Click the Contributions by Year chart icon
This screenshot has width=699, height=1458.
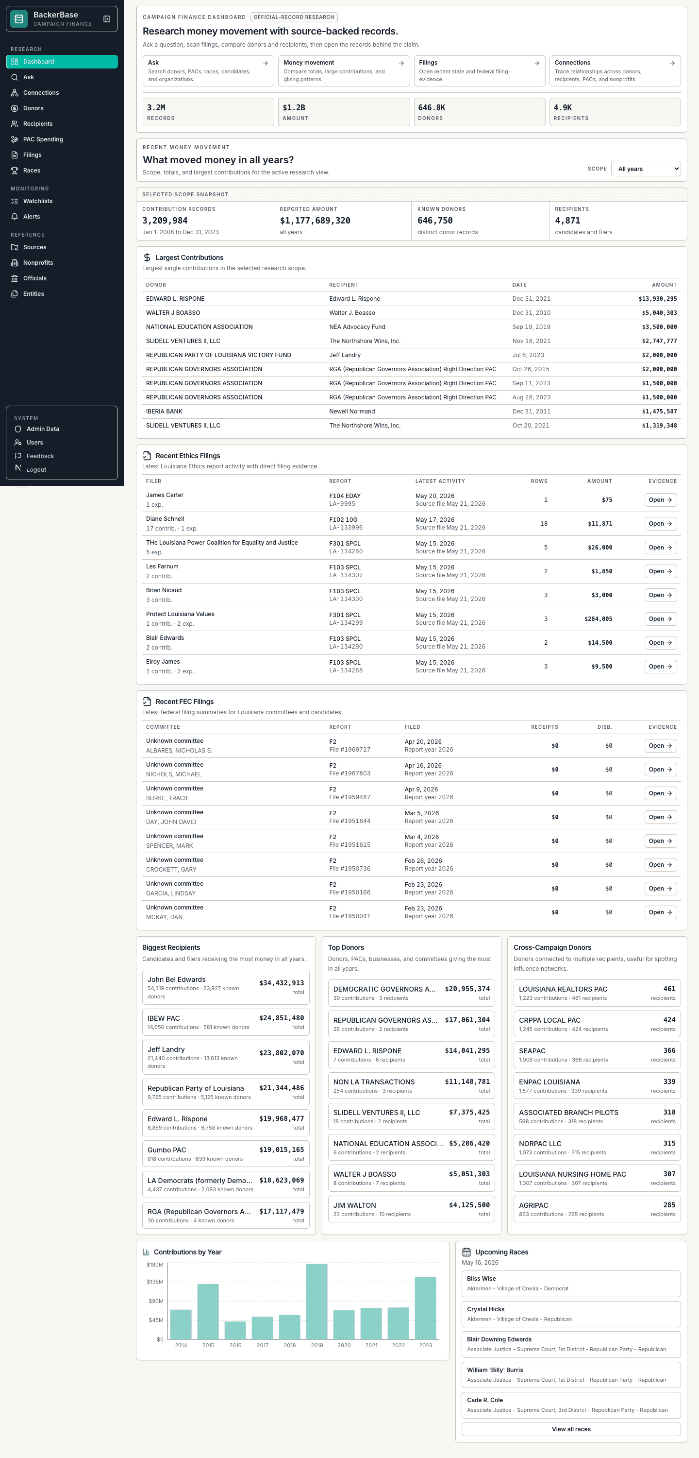146,1252
